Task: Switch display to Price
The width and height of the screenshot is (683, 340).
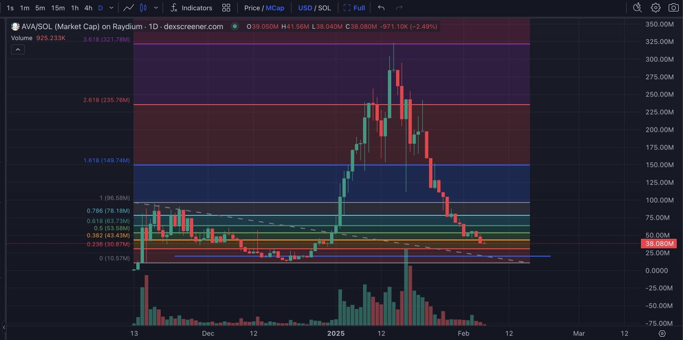Action: pos(252,8)
